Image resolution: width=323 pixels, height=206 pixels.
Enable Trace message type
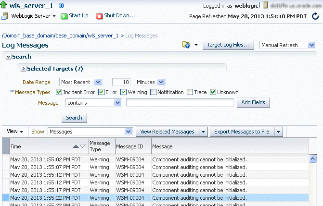pos(190,92)
